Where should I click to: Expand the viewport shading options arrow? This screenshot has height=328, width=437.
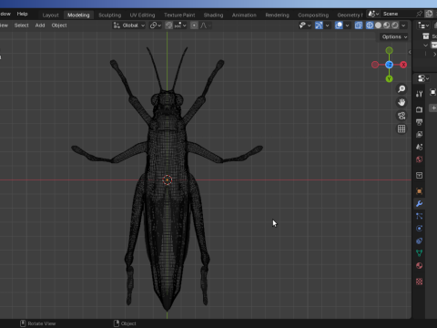403,26
